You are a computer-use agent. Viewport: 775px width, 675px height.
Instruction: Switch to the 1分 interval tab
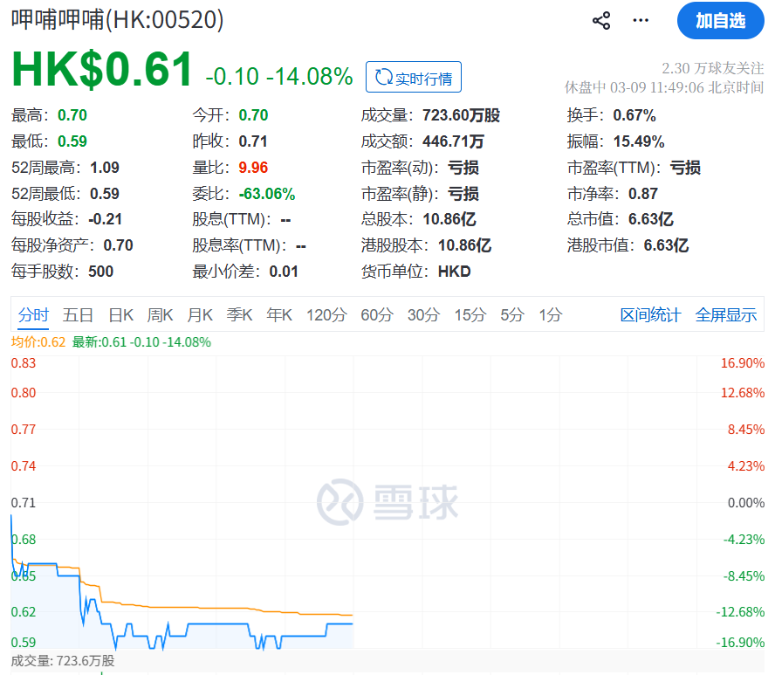coord(551,315)
